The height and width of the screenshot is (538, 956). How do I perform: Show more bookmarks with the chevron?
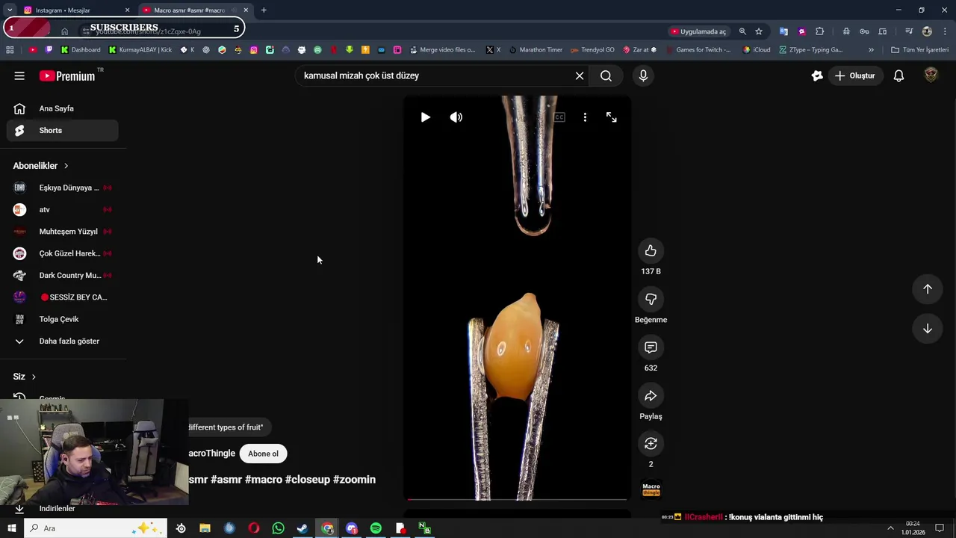click(871, 50)
